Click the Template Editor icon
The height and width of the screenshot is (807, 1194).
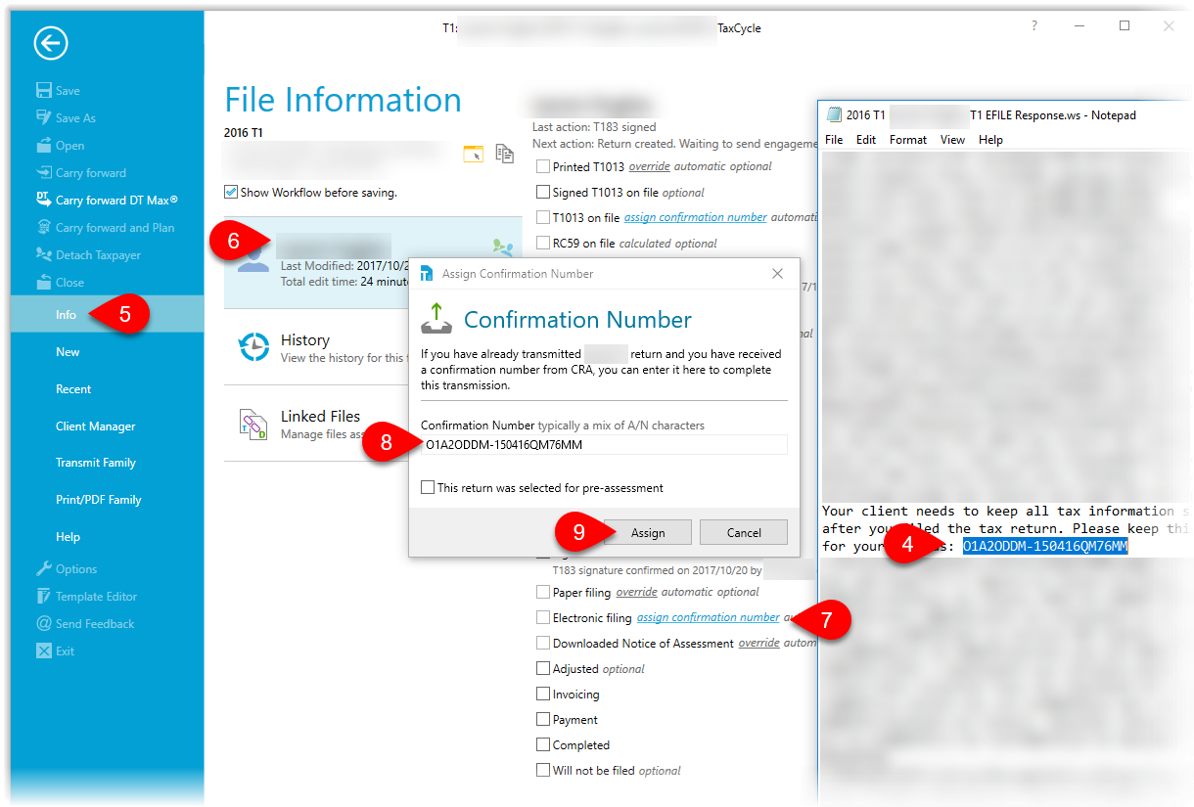(43, 596)
